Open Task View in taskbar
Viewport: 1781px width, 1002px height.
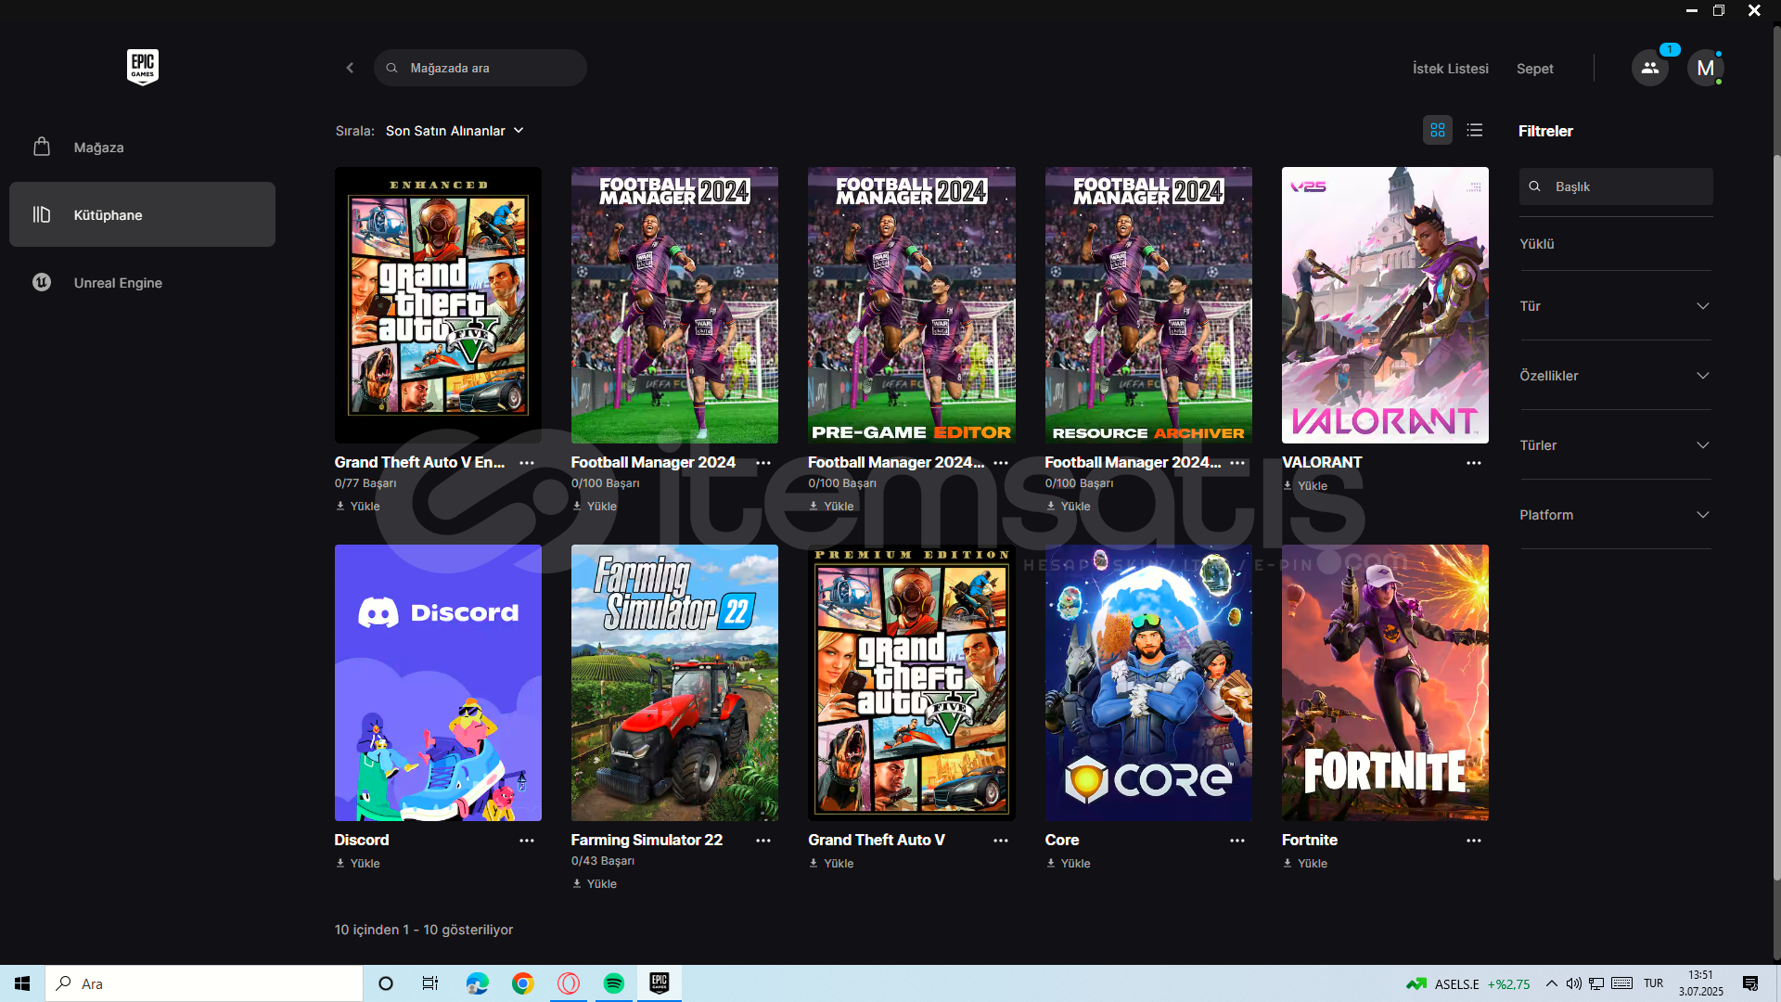coord(430,983)
